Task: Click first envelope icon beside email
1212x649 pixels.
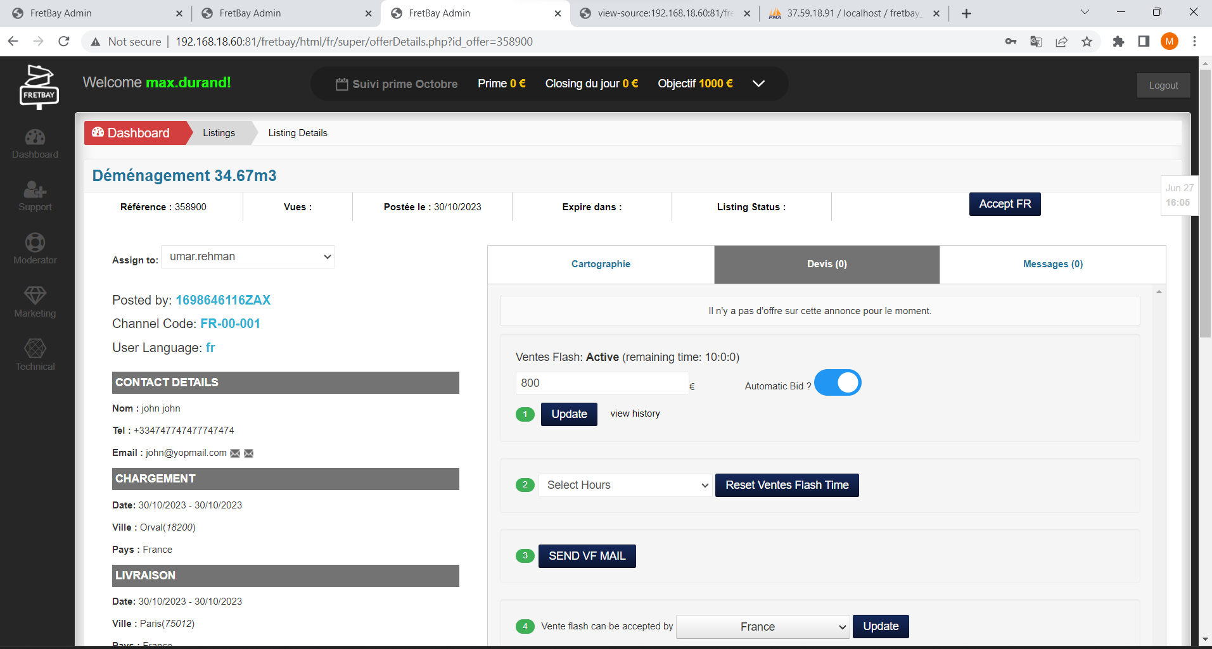Action: click(235, 453)
